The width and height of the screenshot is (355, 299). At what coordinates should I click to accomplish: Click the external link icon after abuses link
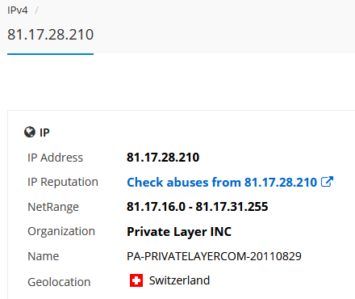(x=327, y=182)
